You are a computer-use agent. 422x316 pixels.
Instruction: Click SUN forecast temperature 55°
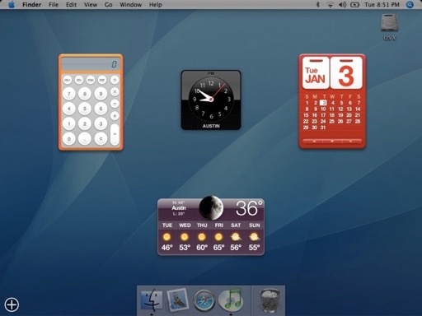tap(254, 248)
